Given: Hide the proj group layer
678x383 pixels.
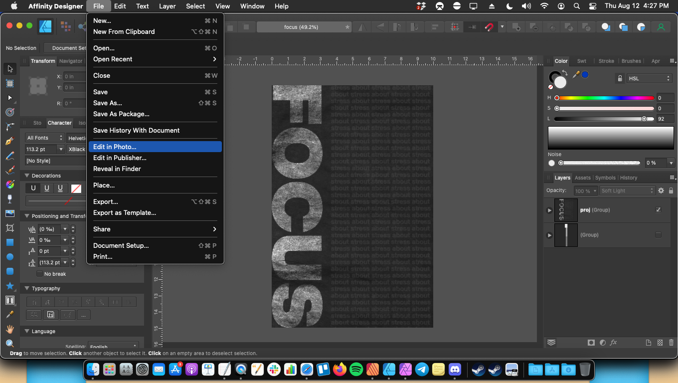Looking at the screenshot, I should pos(658,210).
